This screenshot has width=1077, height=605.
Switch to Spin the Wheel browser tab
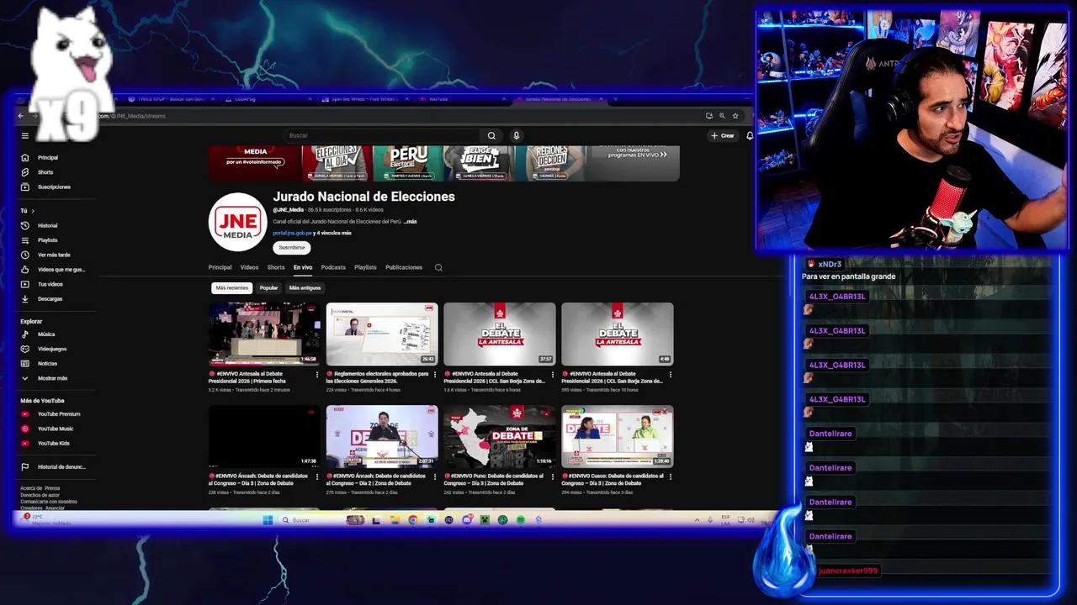(366, 99)
